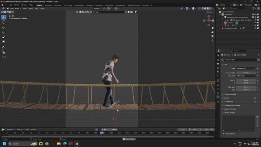The image size is (261, 147).
Task: Switch to the Animation workspace tab
Action: click(x=99, y=5)
